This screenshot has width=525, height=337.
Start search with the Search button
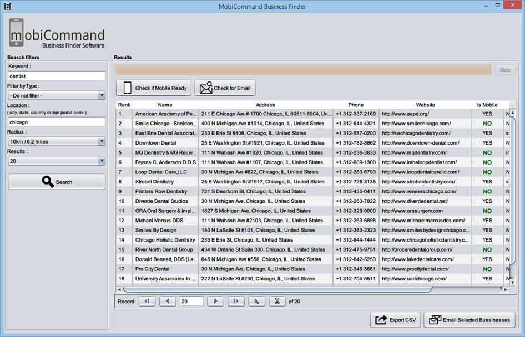tap(57, 182)
